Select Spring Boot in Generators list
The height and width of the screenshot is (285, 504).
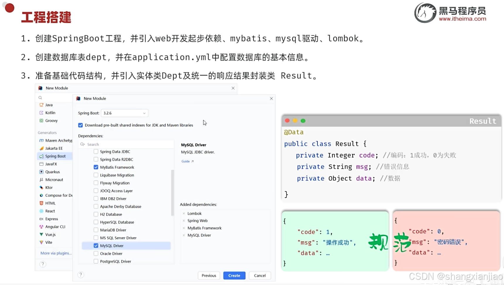pos(55,156)
